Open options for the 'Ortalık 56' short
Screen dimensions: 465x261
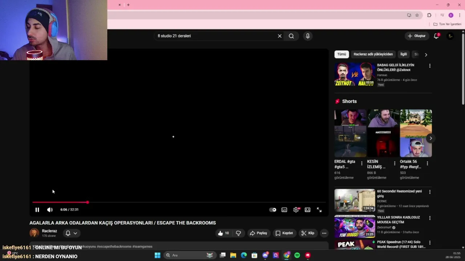coord(427,163)
